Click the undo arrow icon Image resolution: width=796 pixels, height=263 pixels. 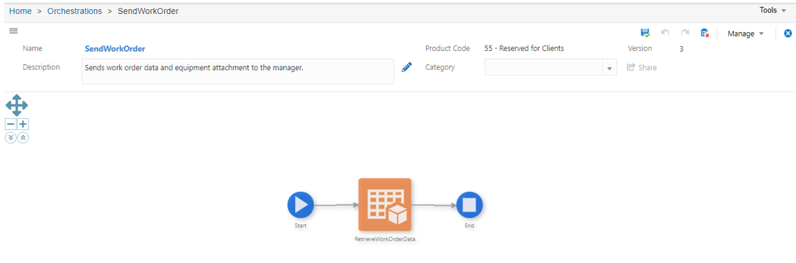pyautogui.click(x=665, y=33)
